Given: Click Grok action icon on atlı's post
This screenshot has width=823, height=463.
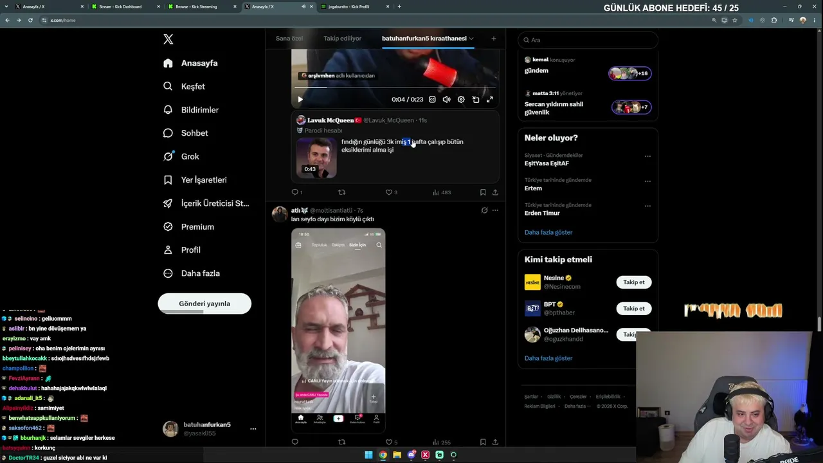Looking at the screenshot, I should click(x=484, y=210).
